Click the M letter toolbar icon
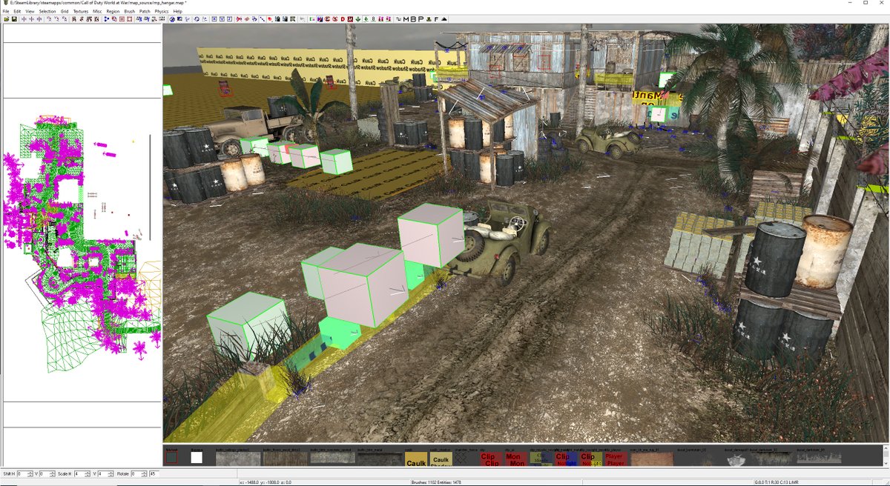 coord(406,19)
